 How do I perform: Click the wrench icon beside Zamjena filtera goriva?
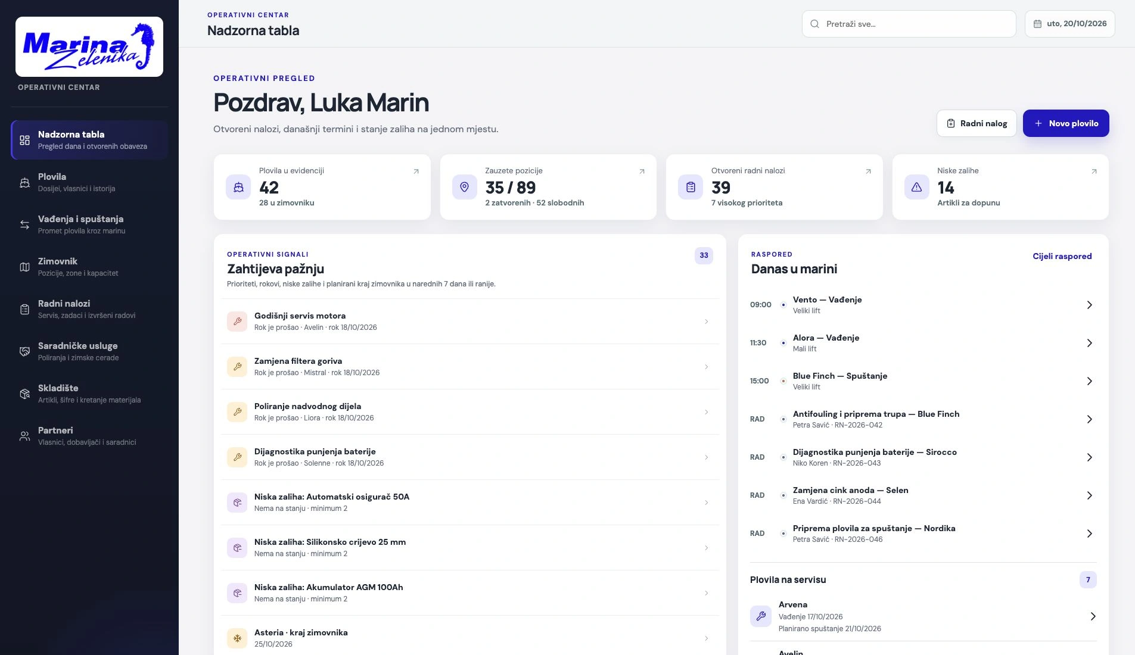(x=237, y=367)
